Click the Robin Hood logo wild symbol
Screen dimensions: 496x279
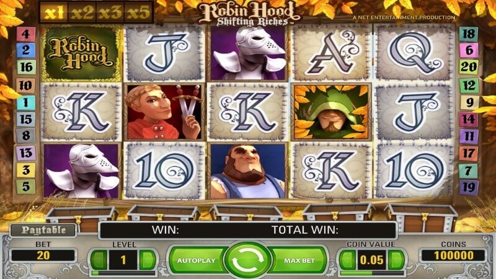(x=82, y=53)
